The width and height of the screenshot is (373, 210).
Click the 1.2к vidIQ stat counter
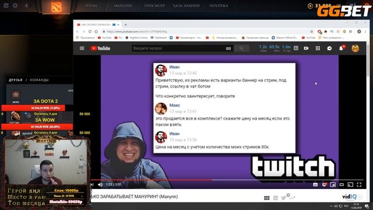(263, 48)
